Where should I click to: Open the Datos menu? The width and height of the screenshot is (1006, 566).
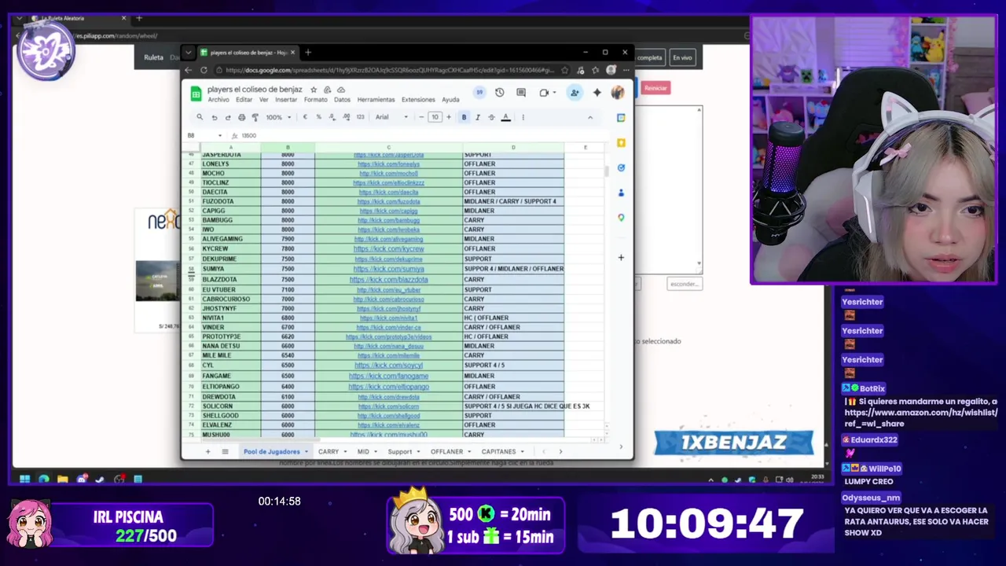342,100
